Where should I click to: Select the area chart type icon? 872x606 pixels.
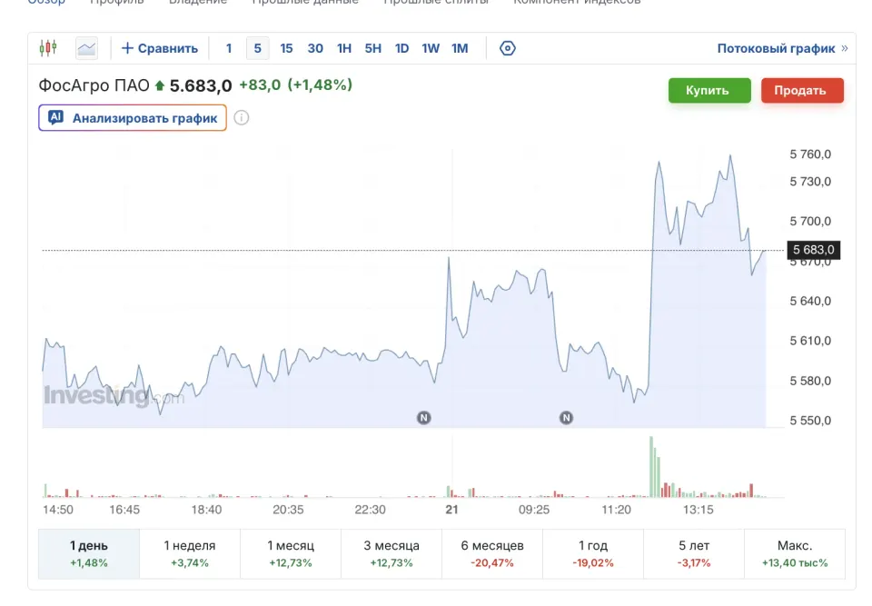click(x=87, y=48)
